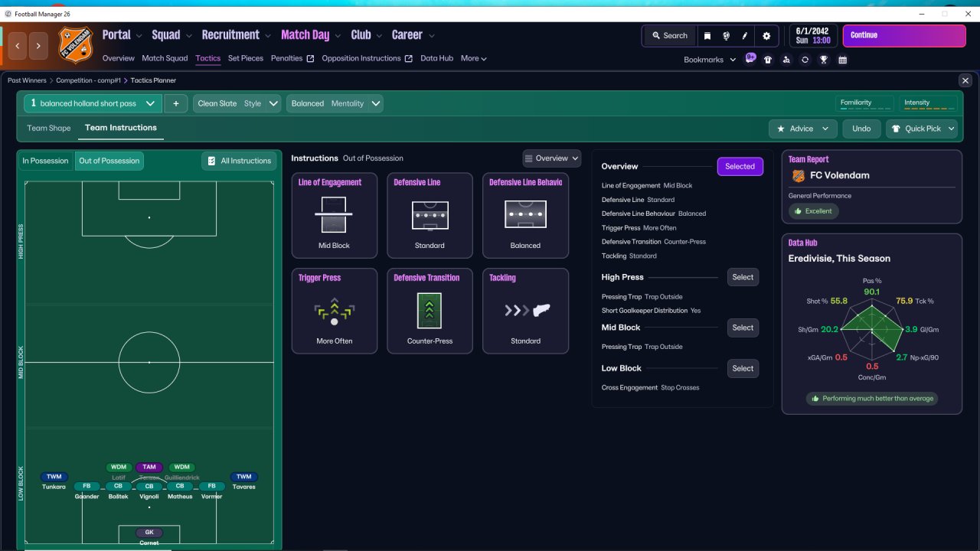Select the WDM marker above Latif
Screen dimensions: 980x551
pos(119,467)
